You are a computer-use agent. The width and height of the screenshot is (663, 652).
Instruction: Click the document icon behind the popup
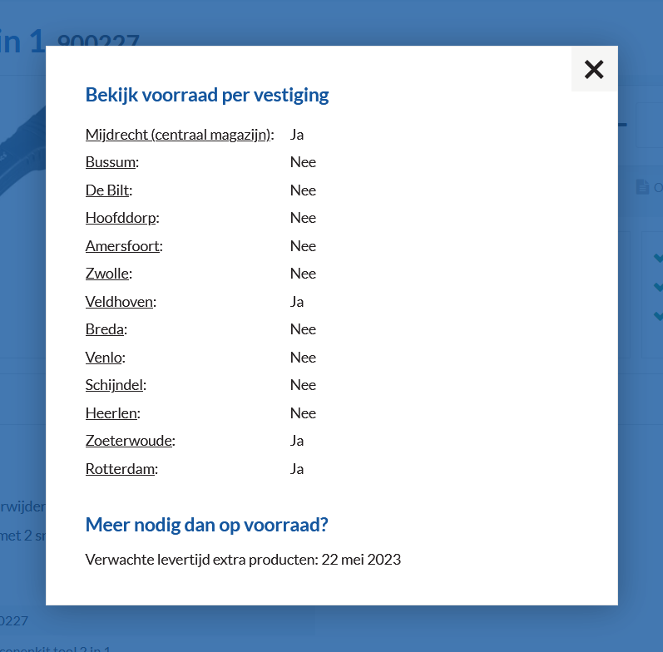click(642, 187)
